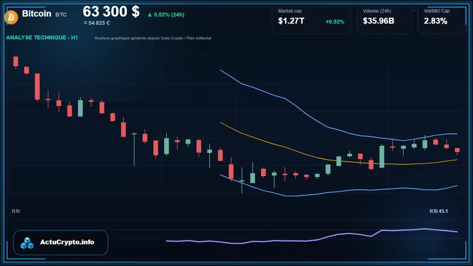The height and width of the screenshot is (266, 473).
Task: Click the RSI 45.1 reading
Action: click(x=439, y=211)
